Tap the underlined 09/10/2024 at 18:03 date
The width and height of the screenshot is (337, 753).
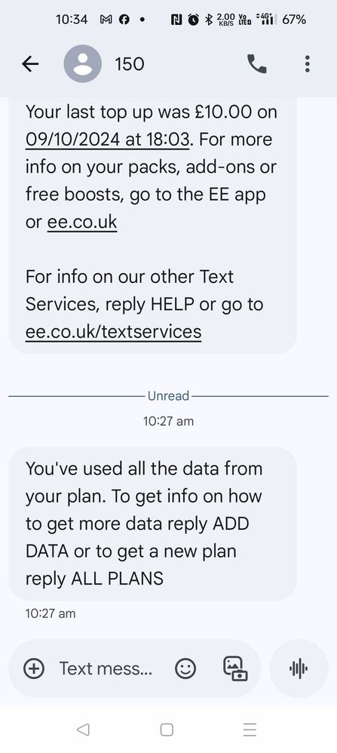(x=109, y=140)
